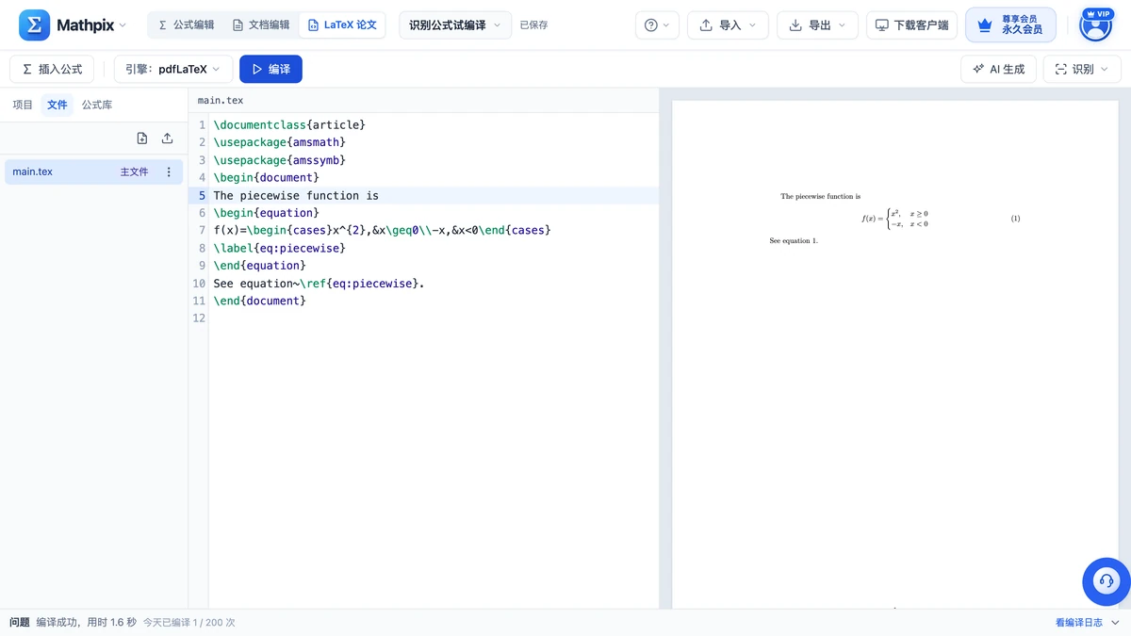Click the Mathpix logo menu
This screenshot has height=636, width=1131.
[73, 25]
